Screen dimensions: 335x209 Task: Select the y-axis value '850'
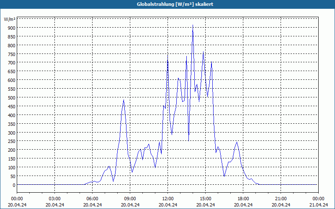(12, 37)
